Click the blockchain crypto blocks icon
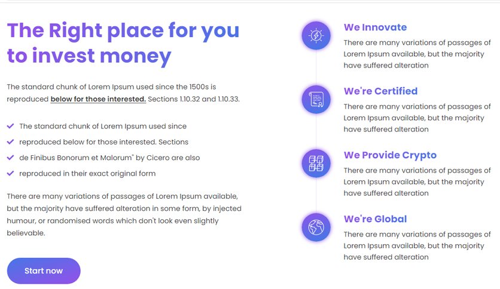This screenshot has height=289, width=500. pyautogui.click(x=316, y=163)
